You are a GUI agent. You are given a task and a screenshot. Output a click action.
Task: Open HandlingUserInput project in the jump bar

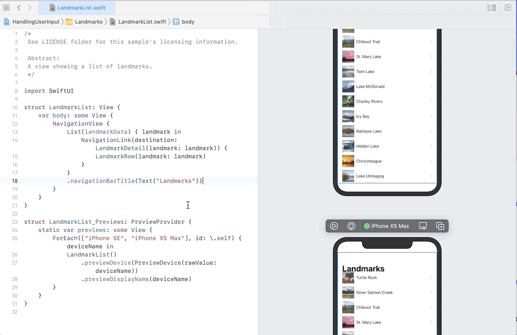coord(32,22)
